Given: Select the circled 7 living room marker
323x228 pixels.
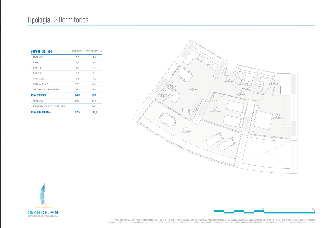Looking at the screenshot, I should 192,87.
